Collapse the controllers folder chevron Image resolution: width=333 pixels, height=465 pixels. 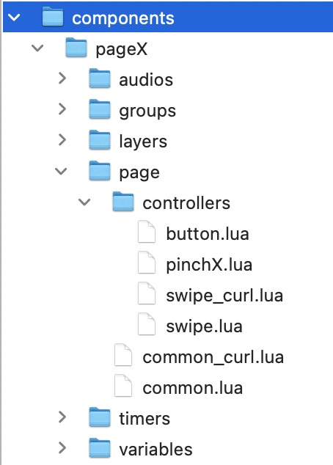(x=84, y=202)
